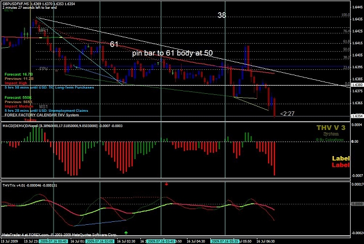The height and width of the screenshot is (244, 364).
Task: Click the 2009.07.16 05:35 time marker
Action: tap(225, 241)
